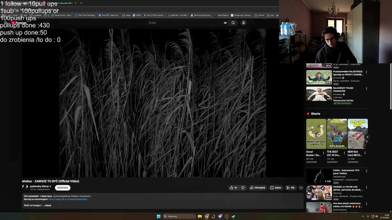Open the OPGG bookmark

pos(137,15)
